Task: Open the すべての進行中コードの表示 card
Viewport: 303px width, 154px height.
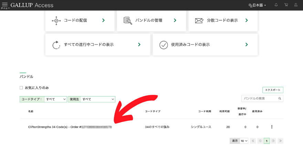Action: coord(98,44)
